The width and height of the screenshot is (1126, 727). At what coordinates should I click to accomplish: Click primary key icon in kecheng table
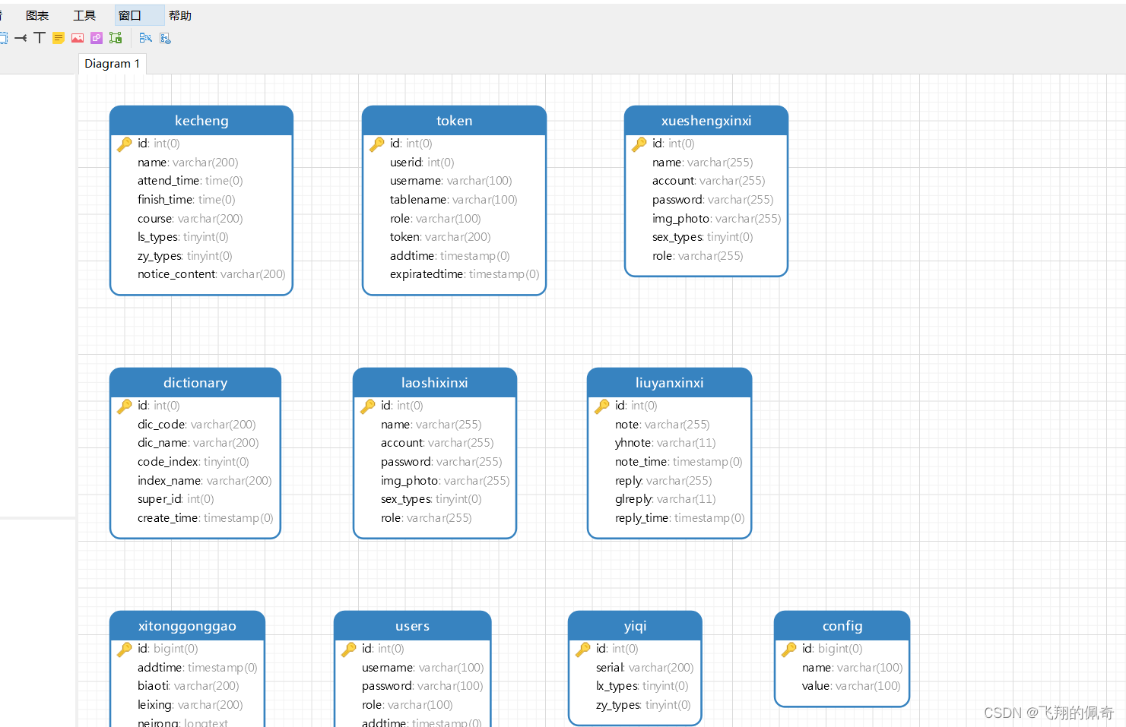(x=125, y=144)
